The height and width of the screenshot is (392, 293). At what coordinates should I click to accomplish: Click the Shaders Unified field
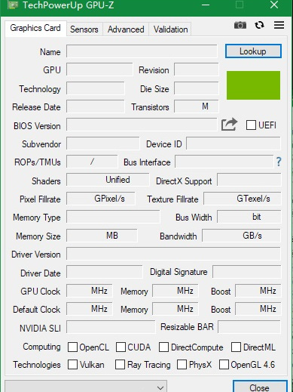coord(108,180)
